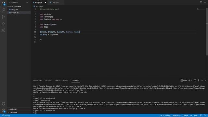Click line number 10 in gutter
This screenshot has width=208, height=117.
click(x=35, y=32)
